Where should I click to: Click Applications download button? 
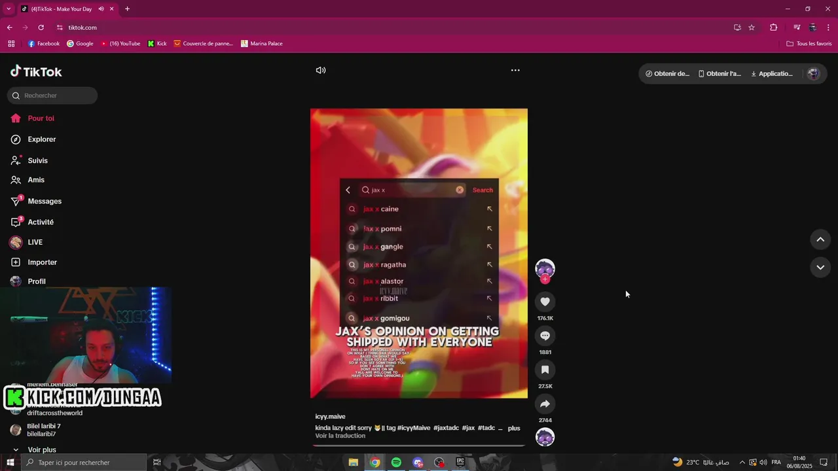tap(772, 73)
